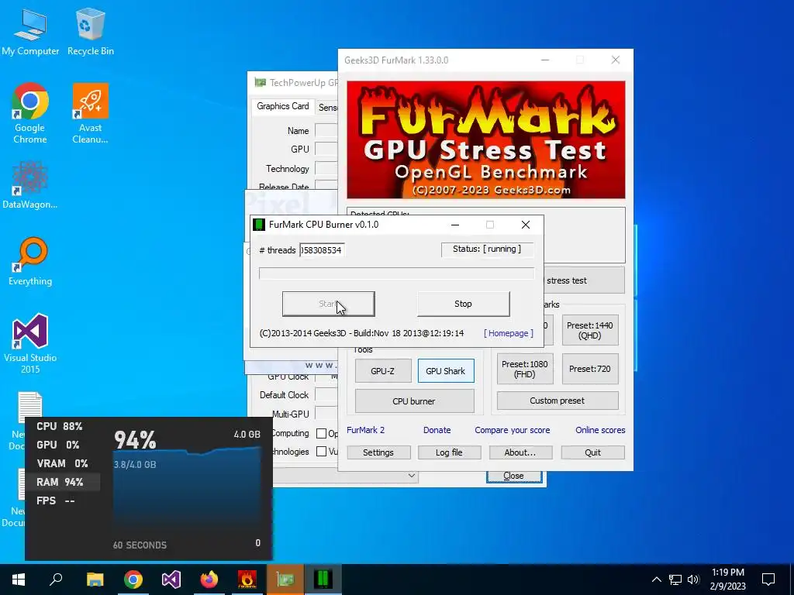Open the notification center icon
Viewport: 794px width, 595px height.
(x=768, y=580)
